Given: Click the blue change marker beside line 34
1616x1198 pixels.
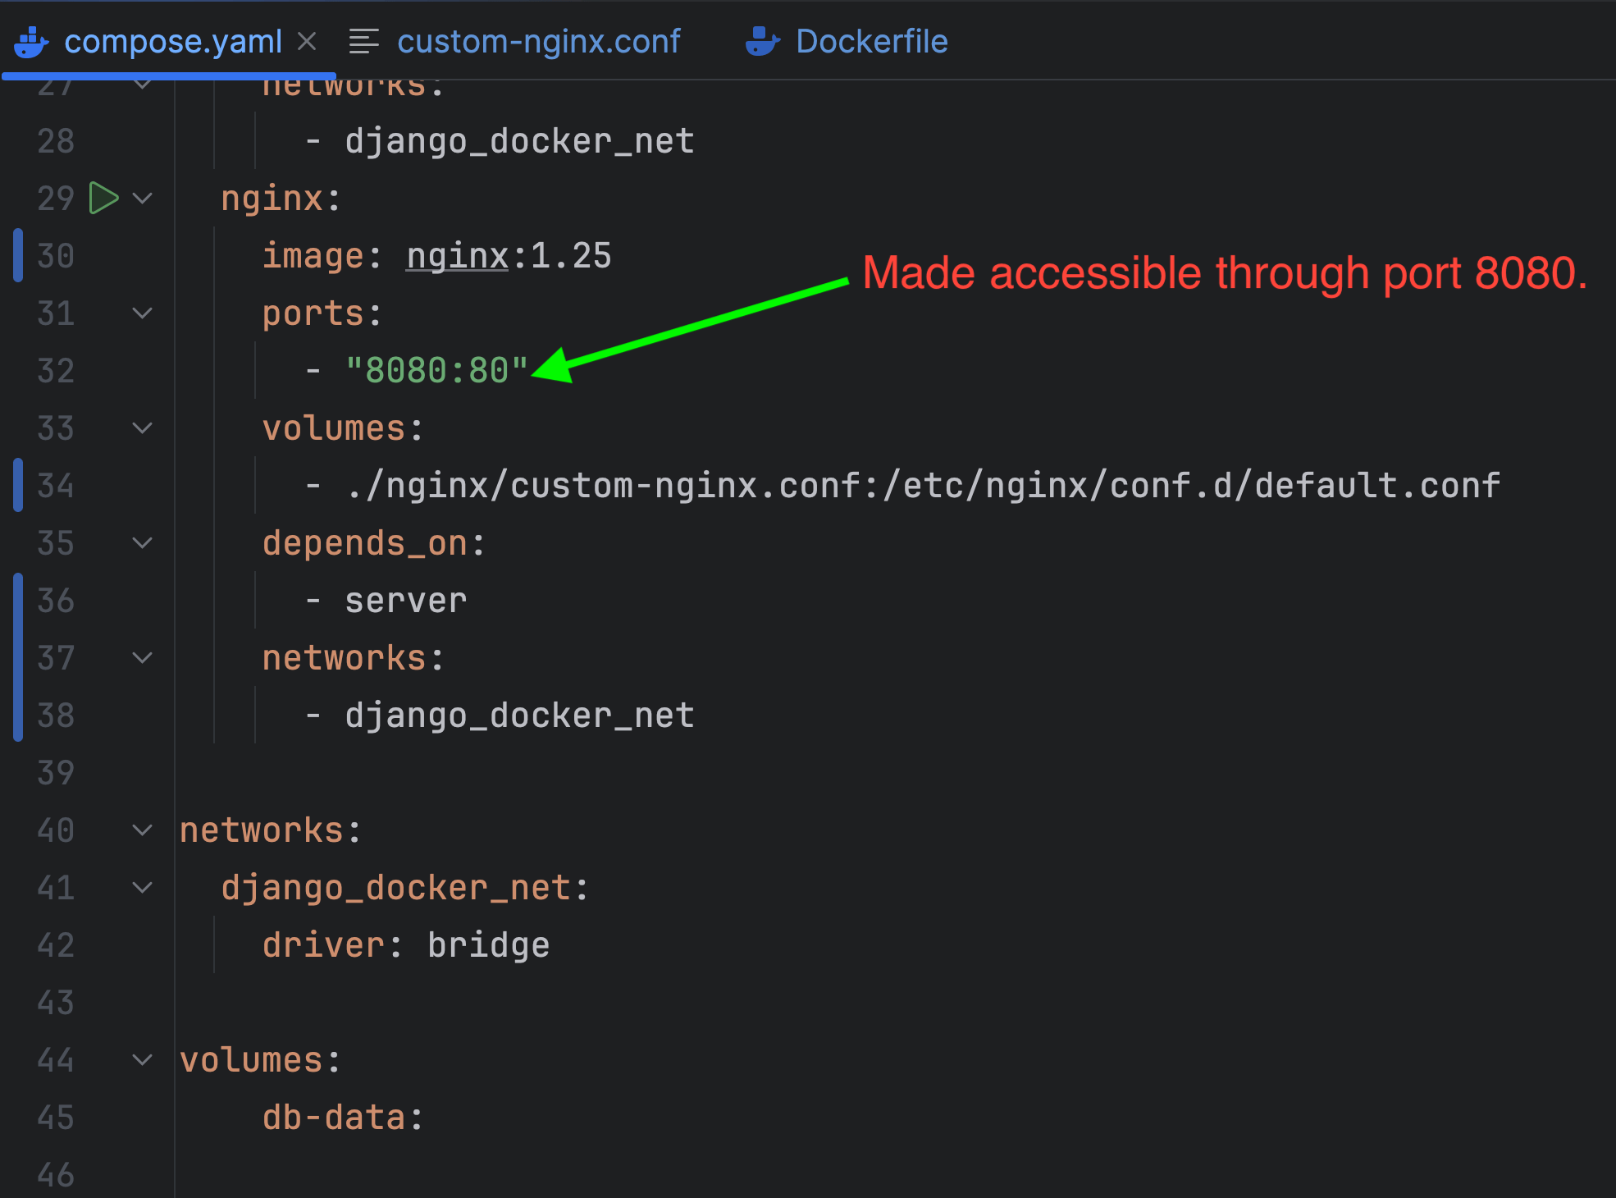Looking at the screenshot, I should [18, 486].
